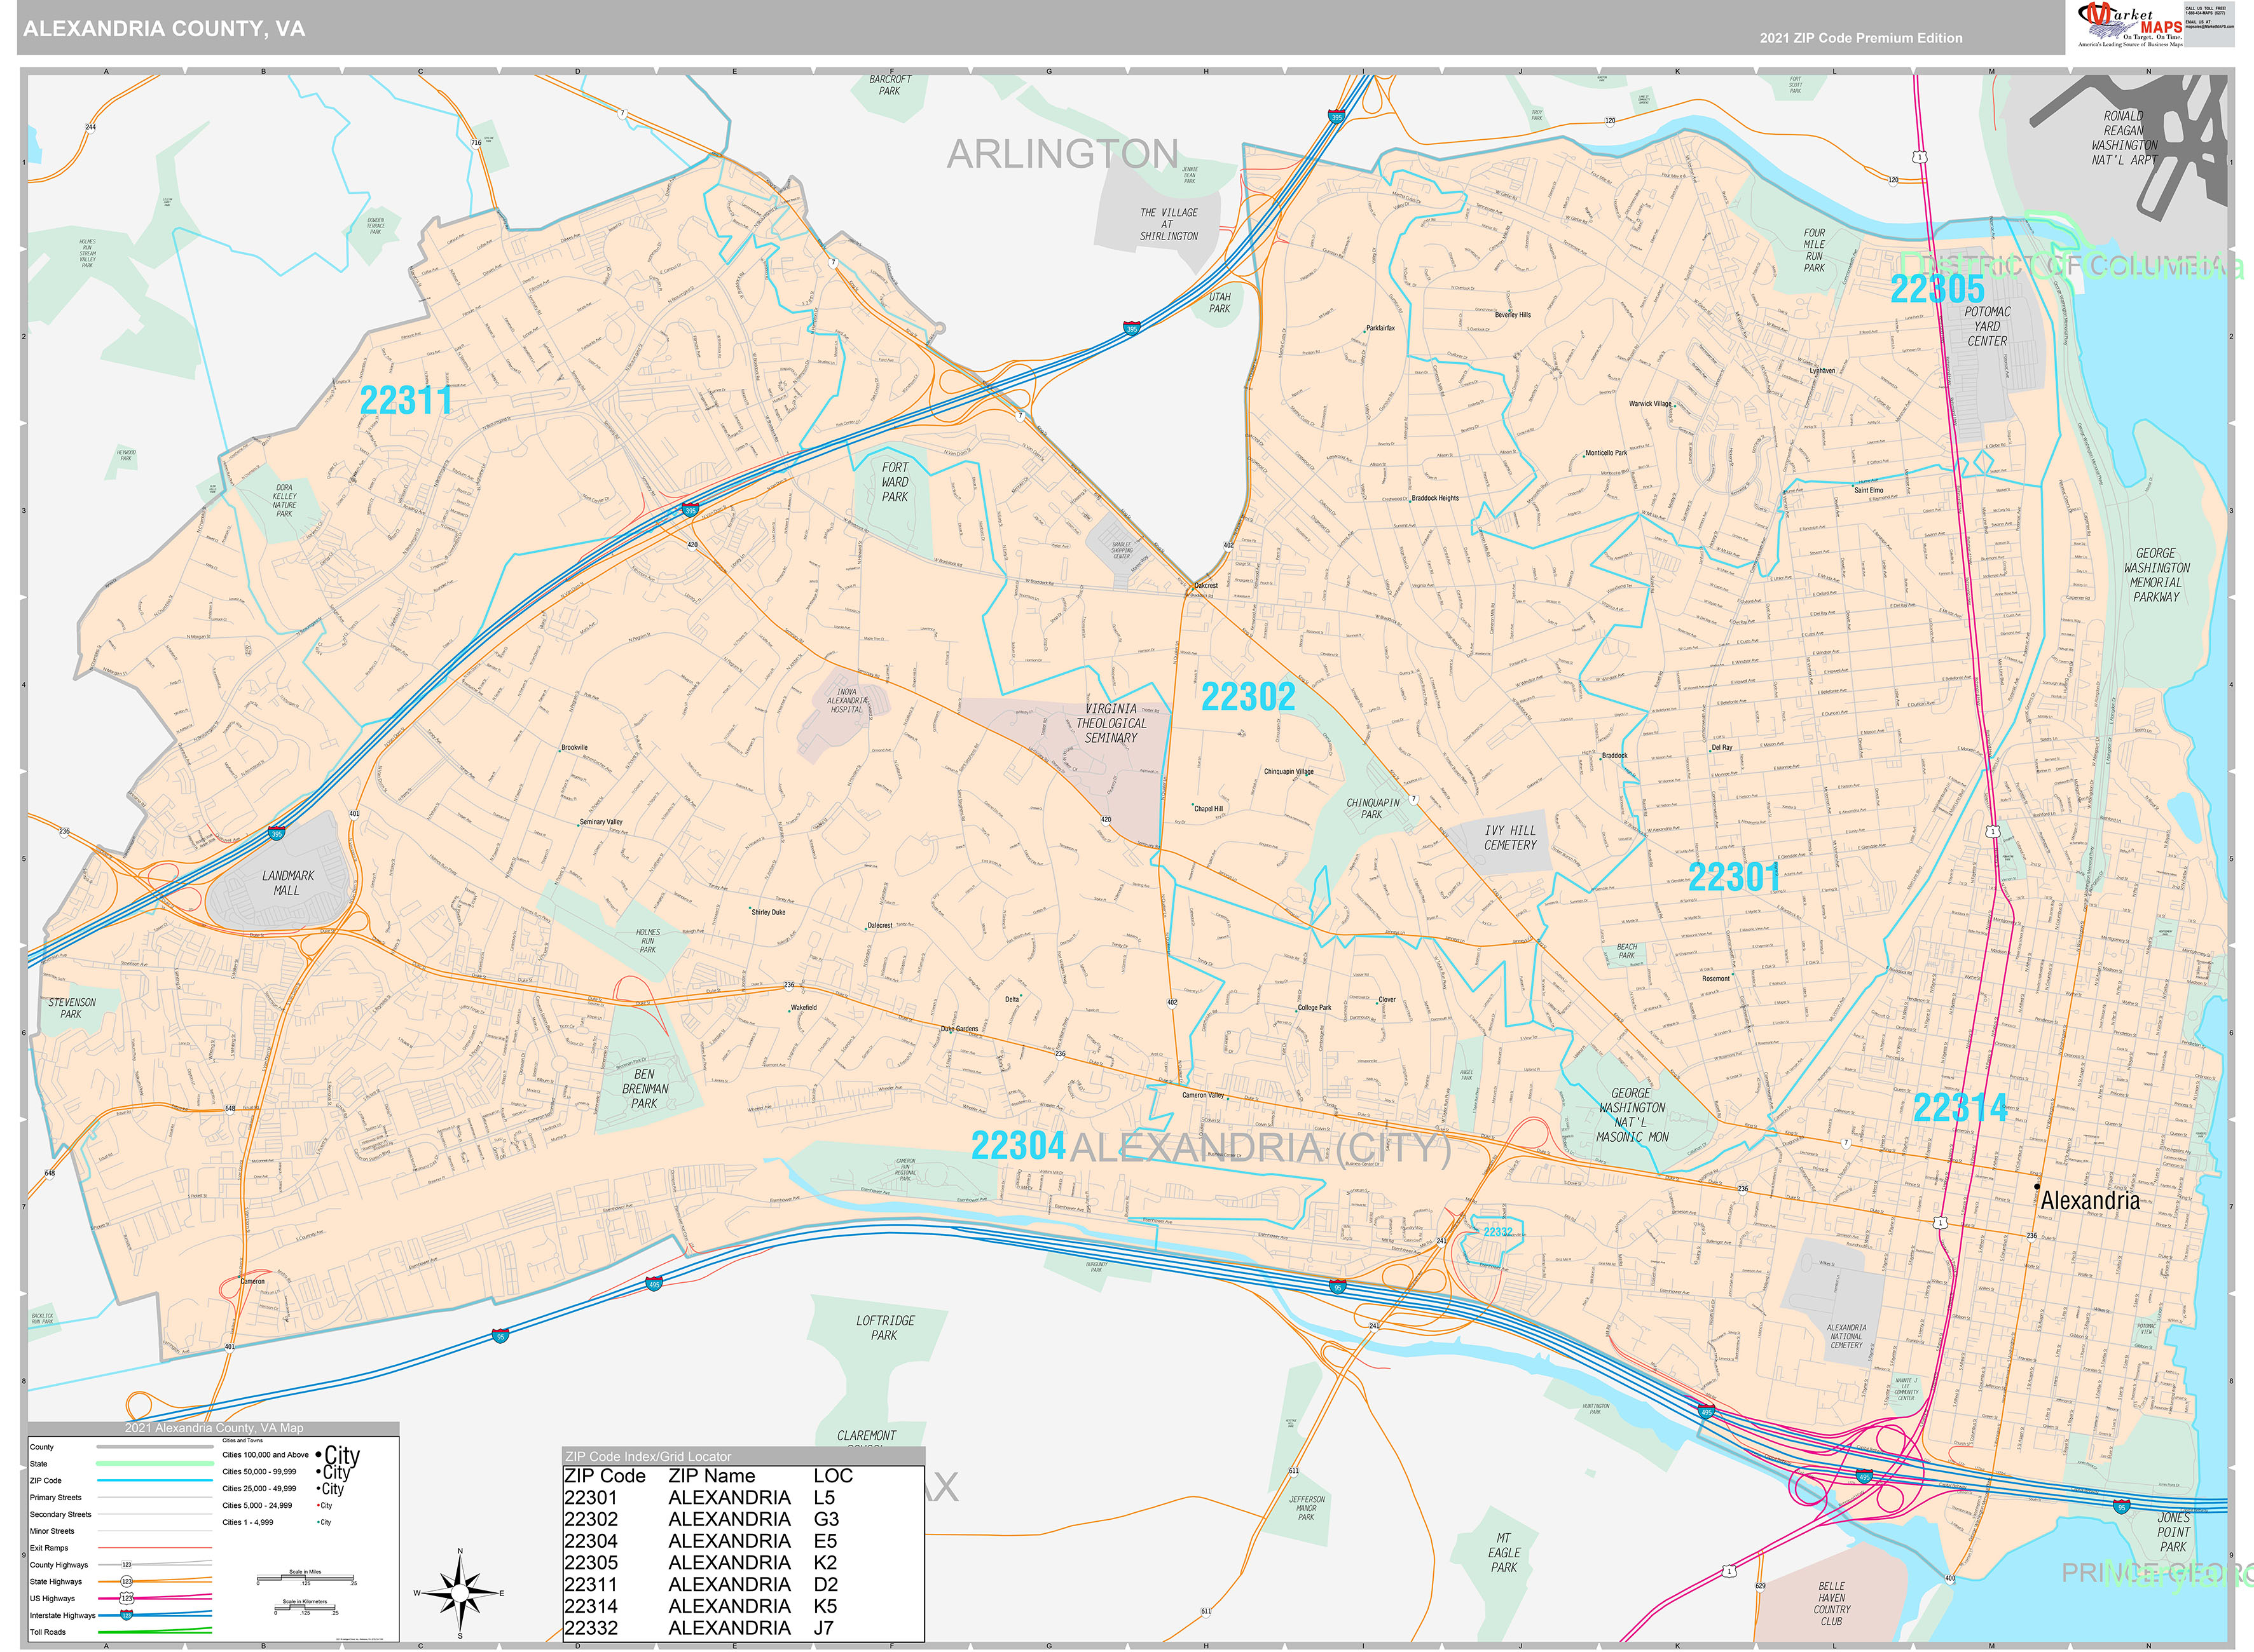Image resolution: width=2254 pixels, height=1652 pixels.
Task: Click the cyan ZIP Code line sample in legend
Action: coord(154,1481)
